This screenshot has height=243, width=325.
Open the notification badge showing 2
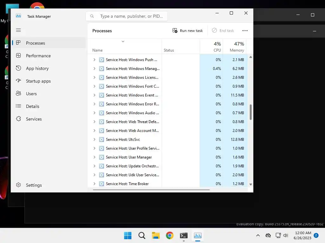pyautogui.click(x=316, y=235)
